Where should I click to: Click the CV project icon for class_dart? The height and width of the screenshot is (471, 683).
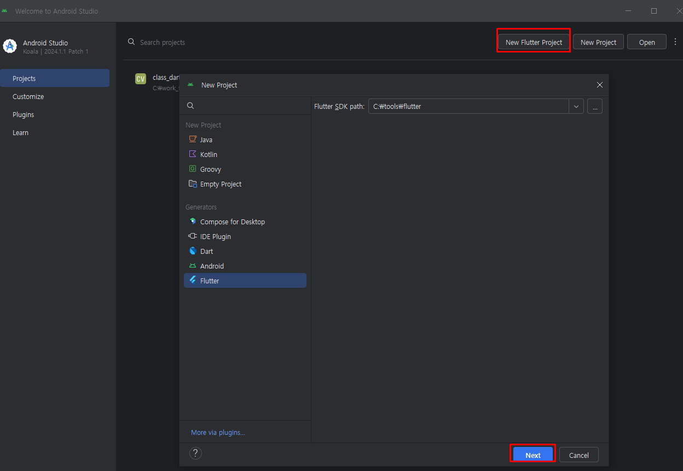point(141,79)
